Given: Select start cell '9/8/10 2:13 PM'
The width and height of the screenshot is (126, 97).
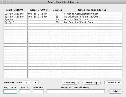Looking at the screenshot, I should click(15, 14).
